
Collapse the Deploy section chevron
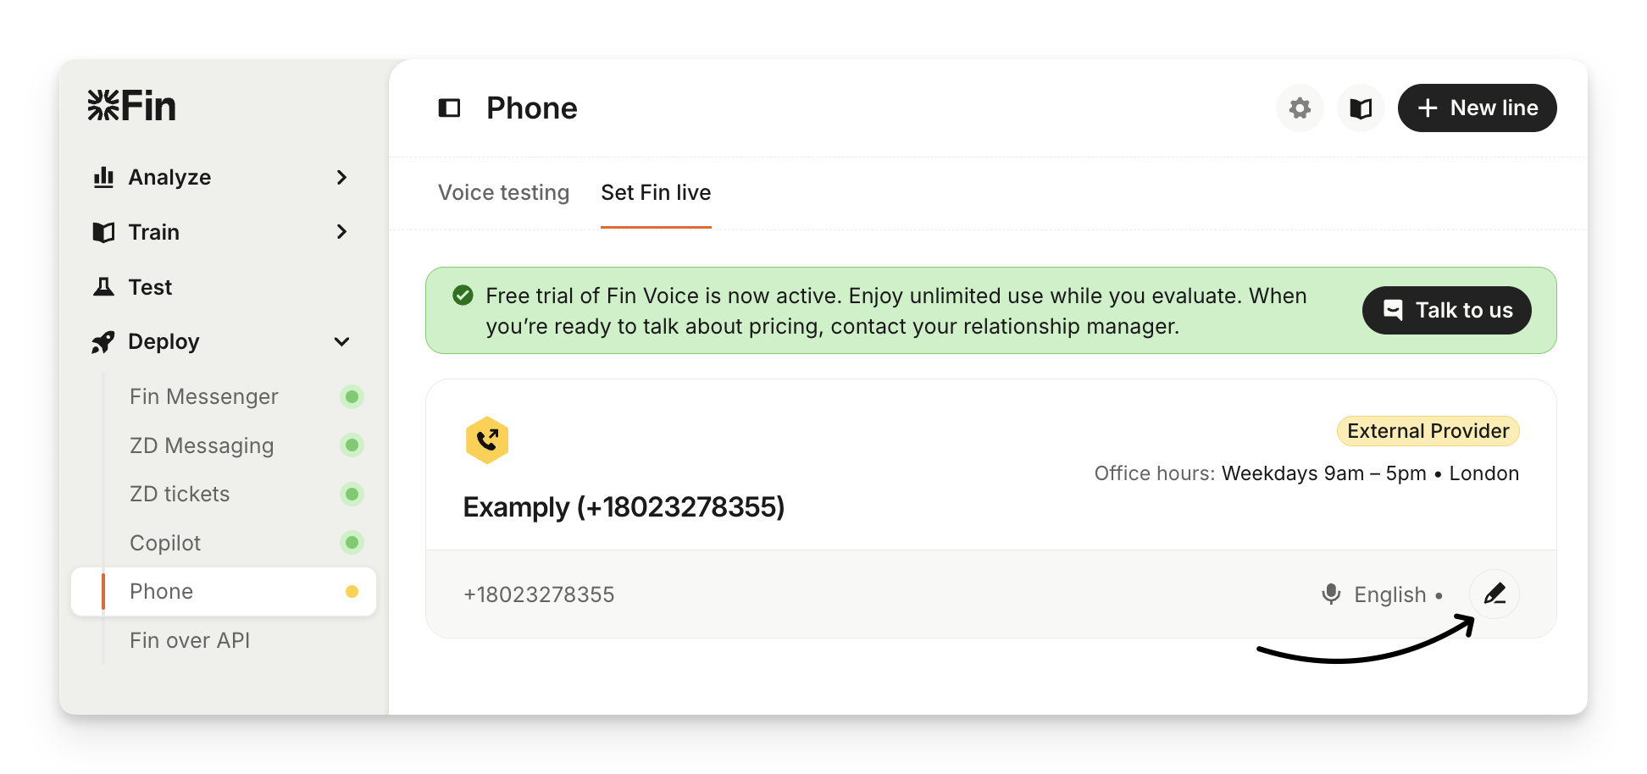point(341,342)
